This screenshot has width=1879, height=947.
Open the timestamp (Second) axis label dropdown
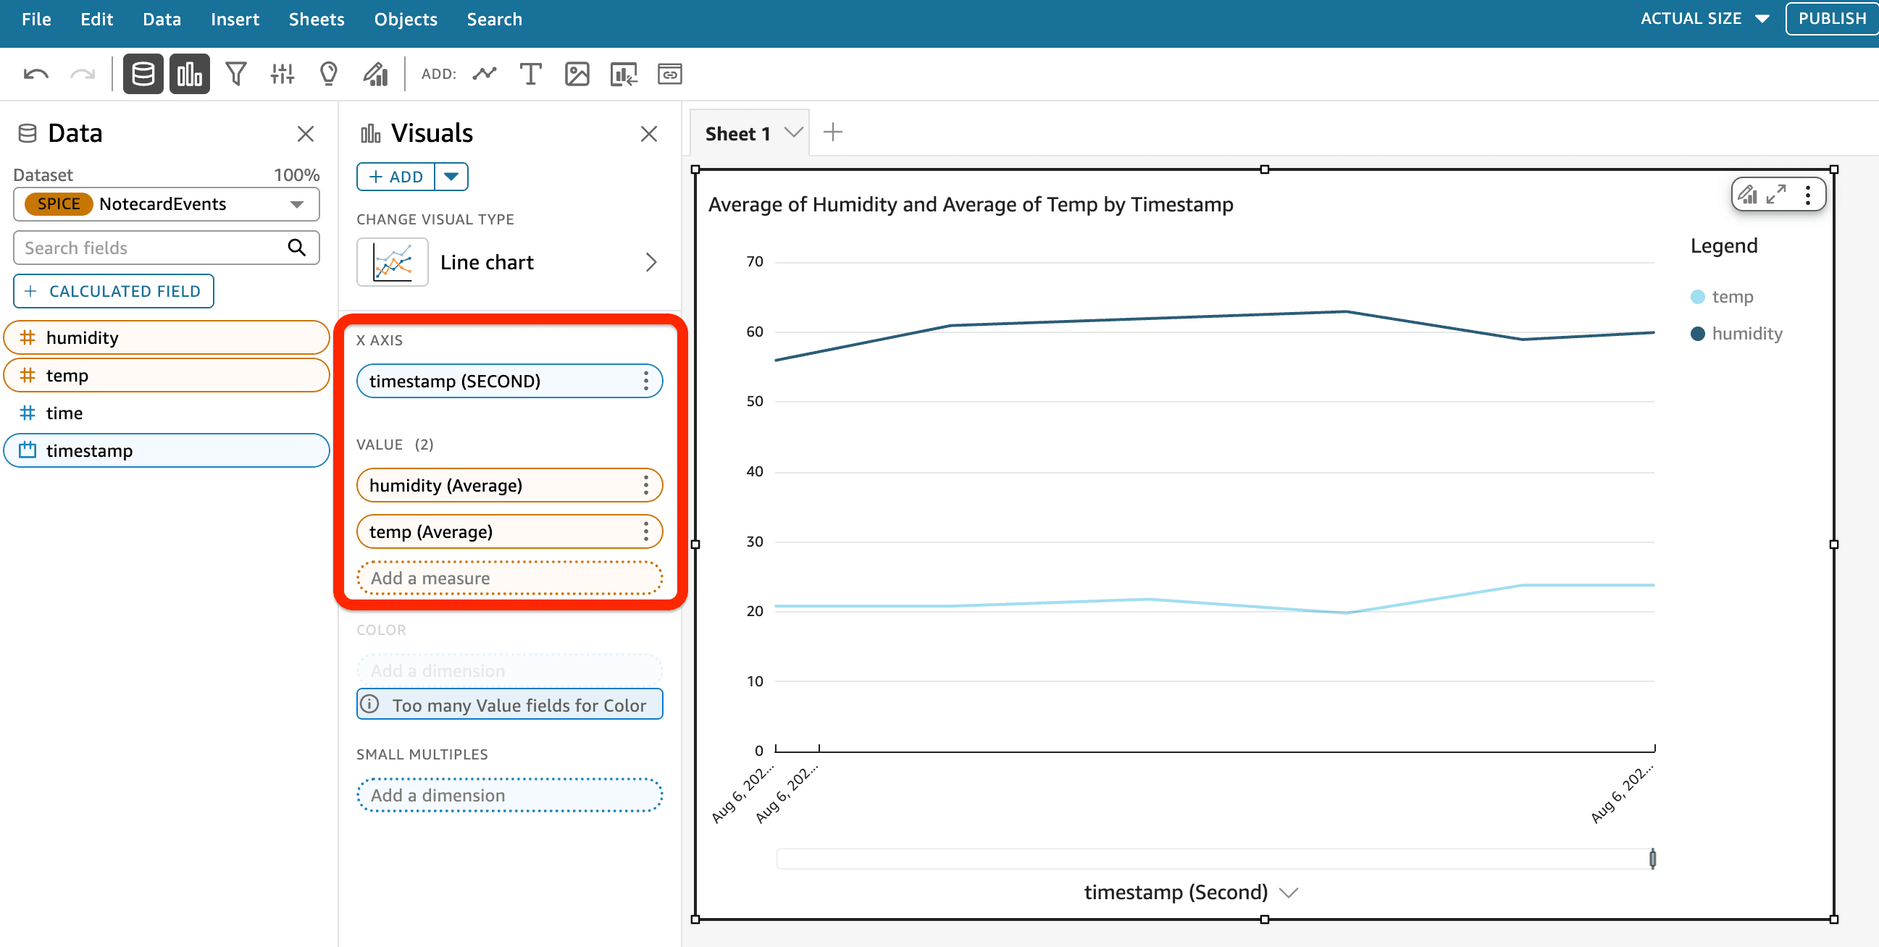pos(1289,893)
